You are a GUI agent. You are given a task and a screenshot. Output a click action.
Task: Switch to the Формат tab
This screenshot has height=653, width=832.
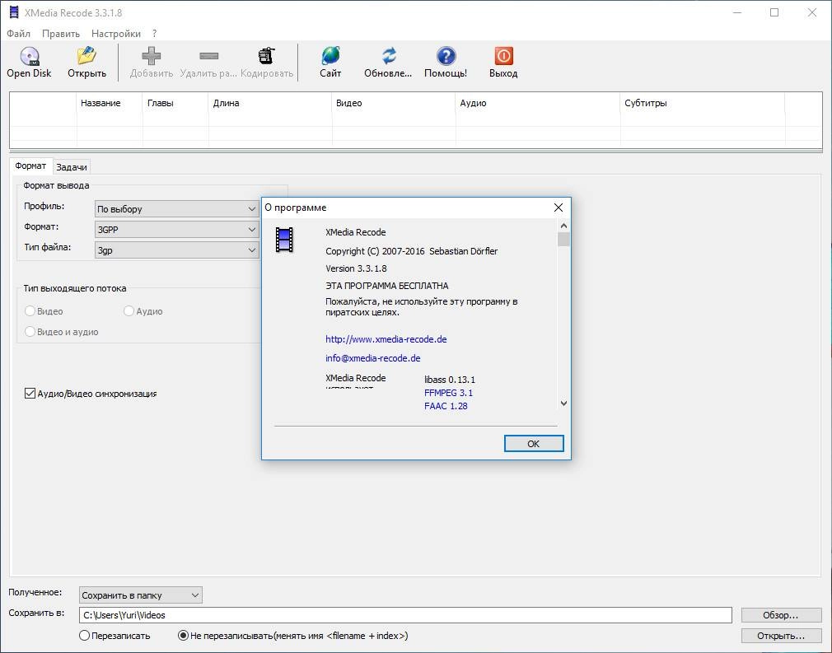tap(30, 166)
